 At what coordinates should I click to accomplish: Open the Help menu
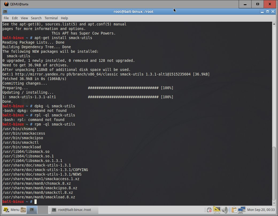click(64, 18)
